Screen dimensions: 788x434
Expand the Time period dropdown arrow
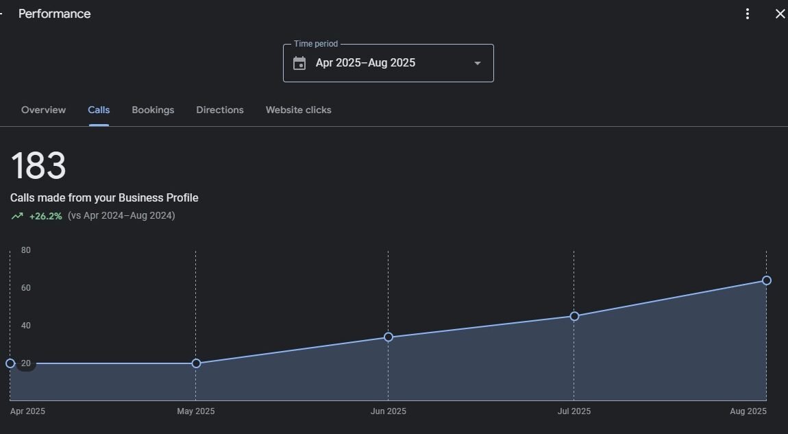click(478, 63)
